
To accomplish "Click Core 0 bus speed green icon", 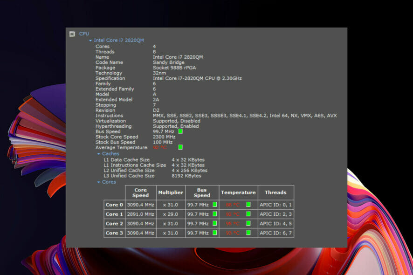I will pos(215,204).
